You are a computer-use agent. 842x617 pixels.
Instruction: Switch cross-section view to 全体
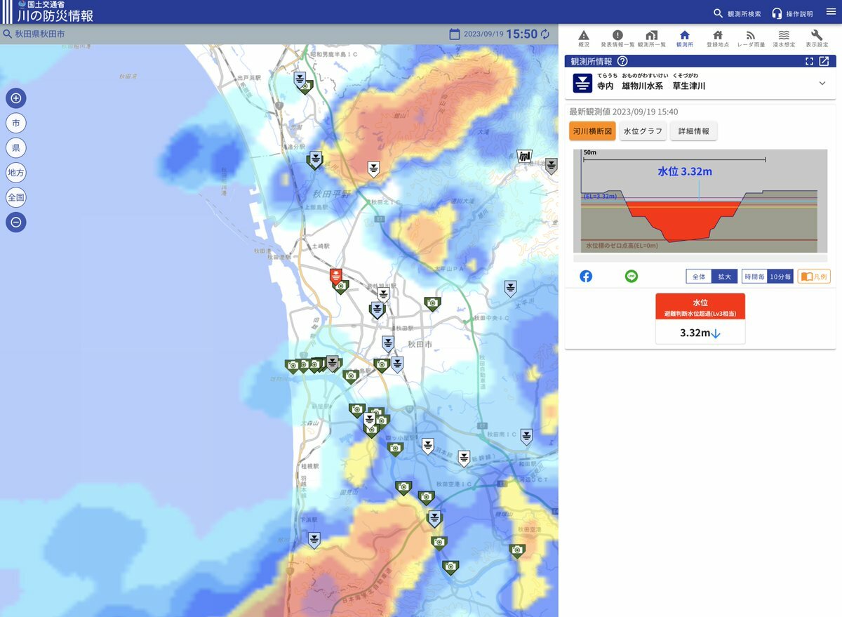699,277
